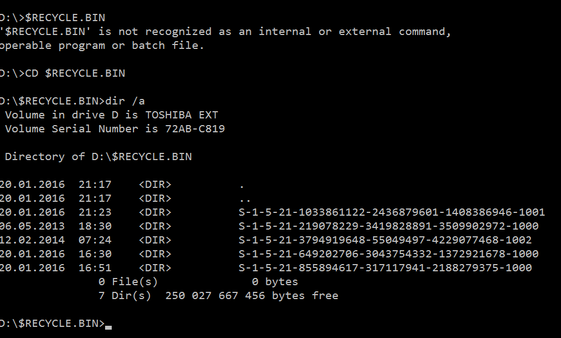Click the 'dir /a' command text

(x=125, y=101)
